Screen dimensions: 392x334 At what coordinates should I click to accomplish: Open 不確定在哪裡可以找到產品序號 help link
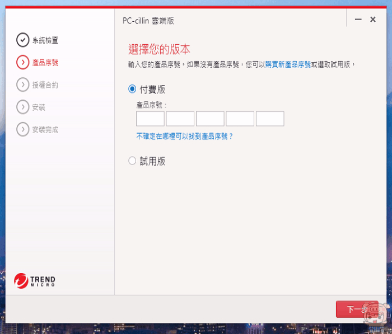tap(184, 136)
